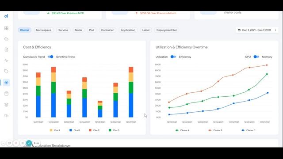283x159 pixels.
Task: Click the last orange Cluster B data point
Action: click(267, 65)
